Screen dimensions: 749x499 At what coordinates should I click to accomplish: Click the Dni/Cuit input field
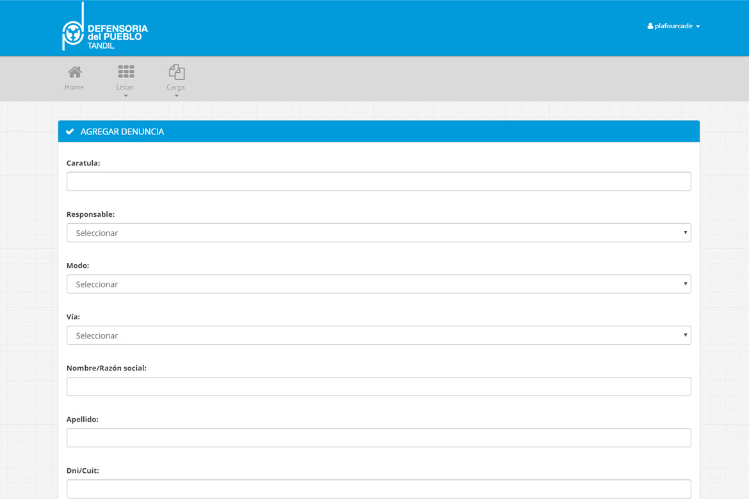[378, 489]
